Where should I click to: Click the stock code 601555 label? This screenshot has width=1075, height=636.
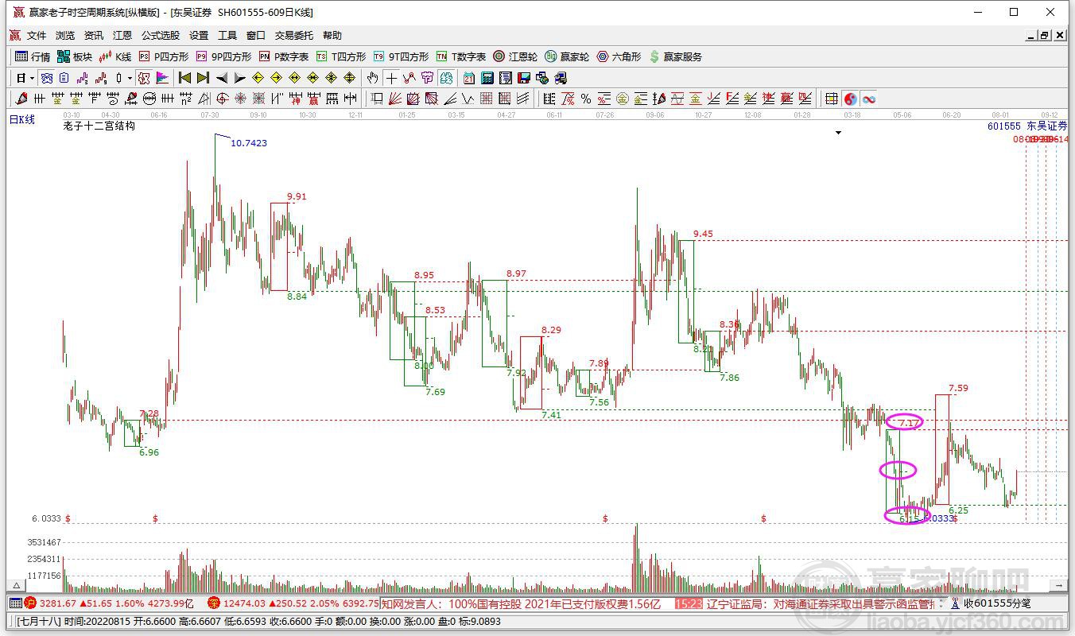coord(1004,126)
